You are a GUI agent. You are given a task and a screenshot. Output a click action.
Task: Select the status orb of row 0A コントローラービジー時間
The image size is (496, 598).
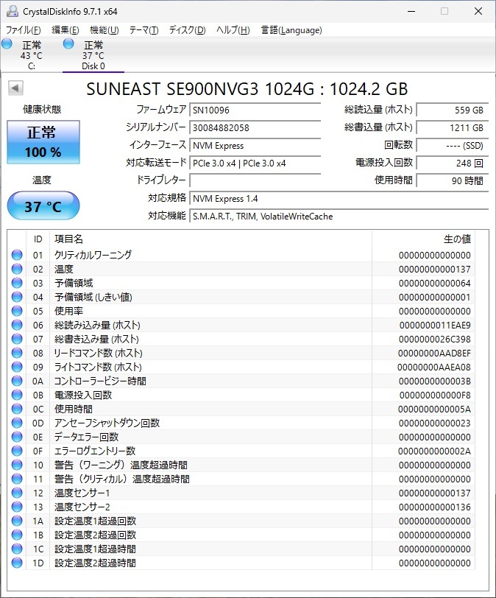[17, 381]
